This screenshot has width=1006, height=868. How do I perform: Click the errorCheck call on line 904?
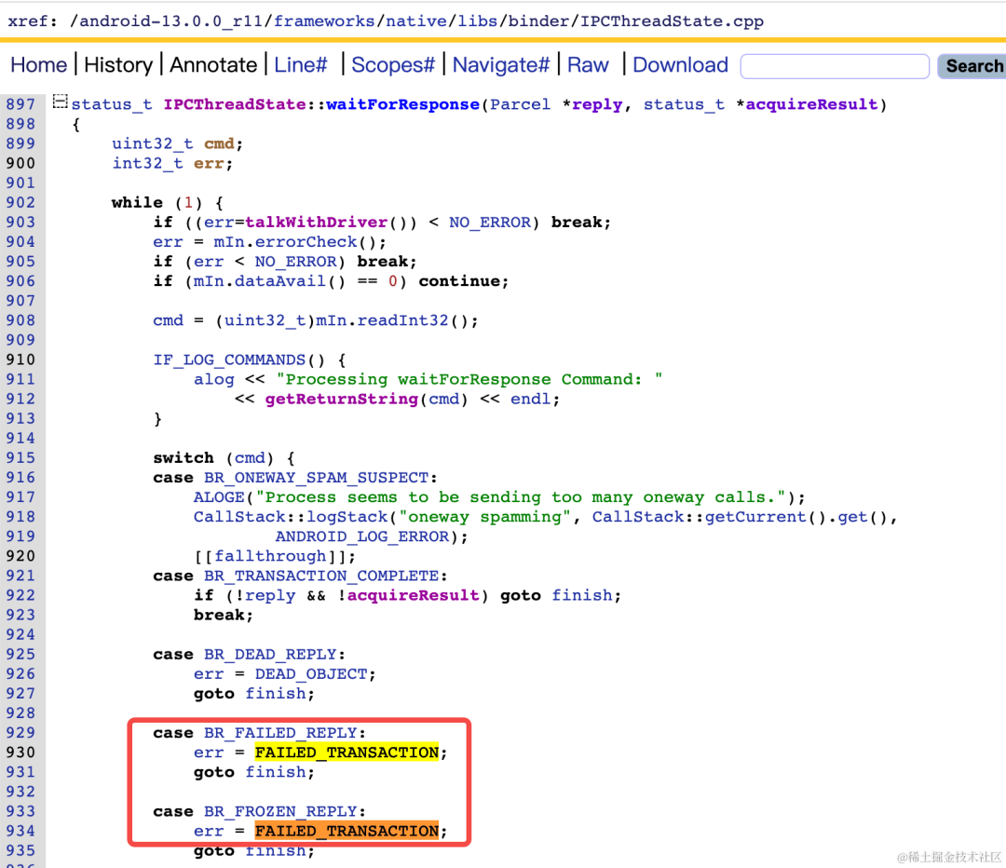click(306, 242)
